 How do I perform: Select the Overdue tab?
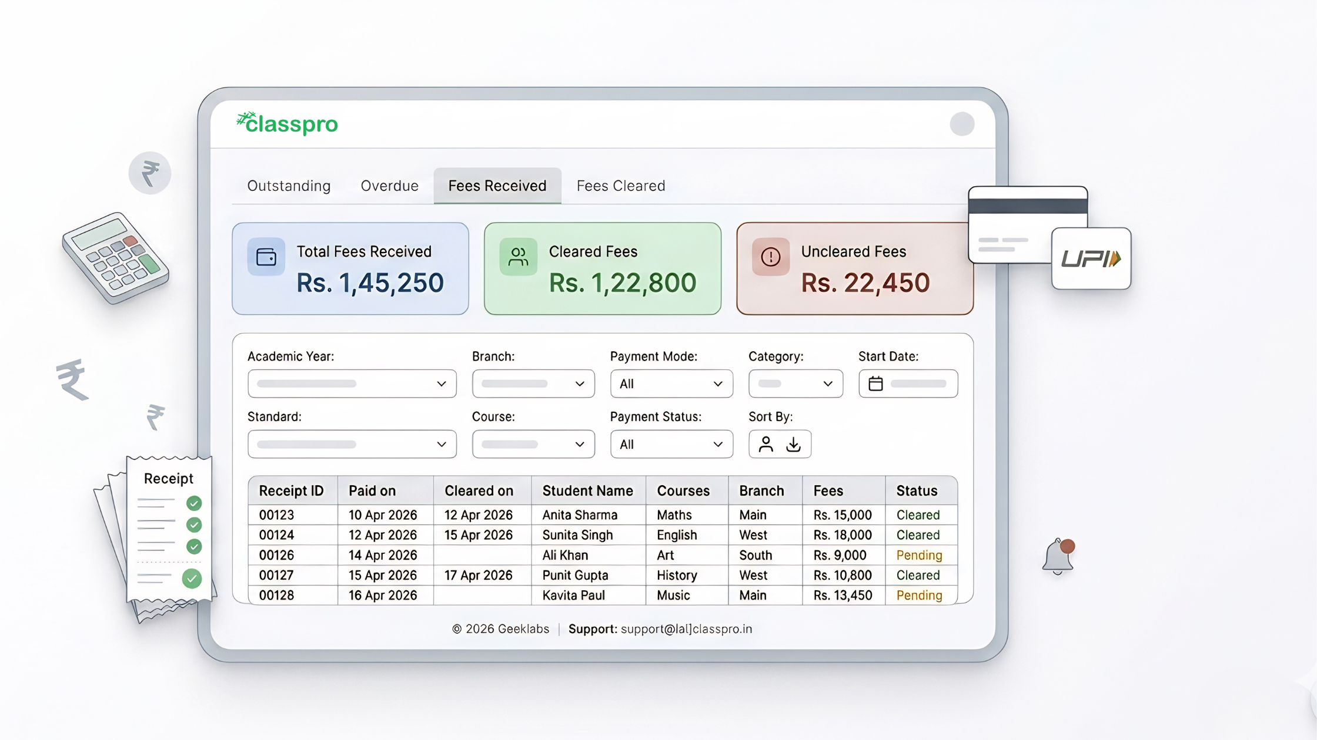pyautogui.click(x=389, y=185)
